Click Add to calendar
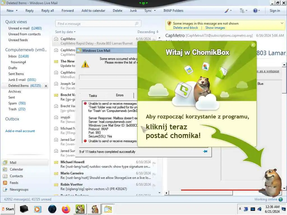The width and height of the screenshot is (287, 215). pyautogui.click(x=93, y=11)
